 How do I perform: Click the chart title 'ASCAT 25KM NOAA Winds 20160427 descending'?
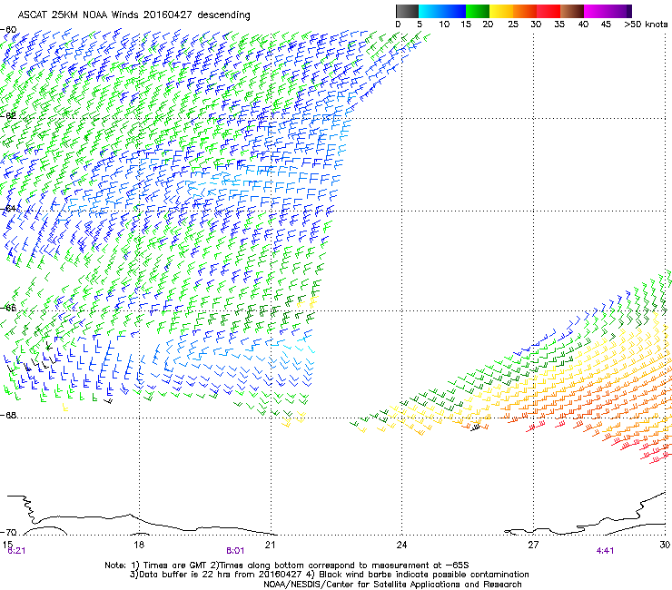[133, 15]
